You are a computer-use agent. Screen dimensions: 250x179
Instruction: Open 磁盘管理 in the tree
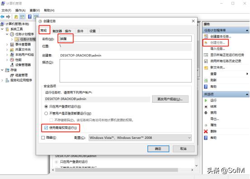click(21, 75)
